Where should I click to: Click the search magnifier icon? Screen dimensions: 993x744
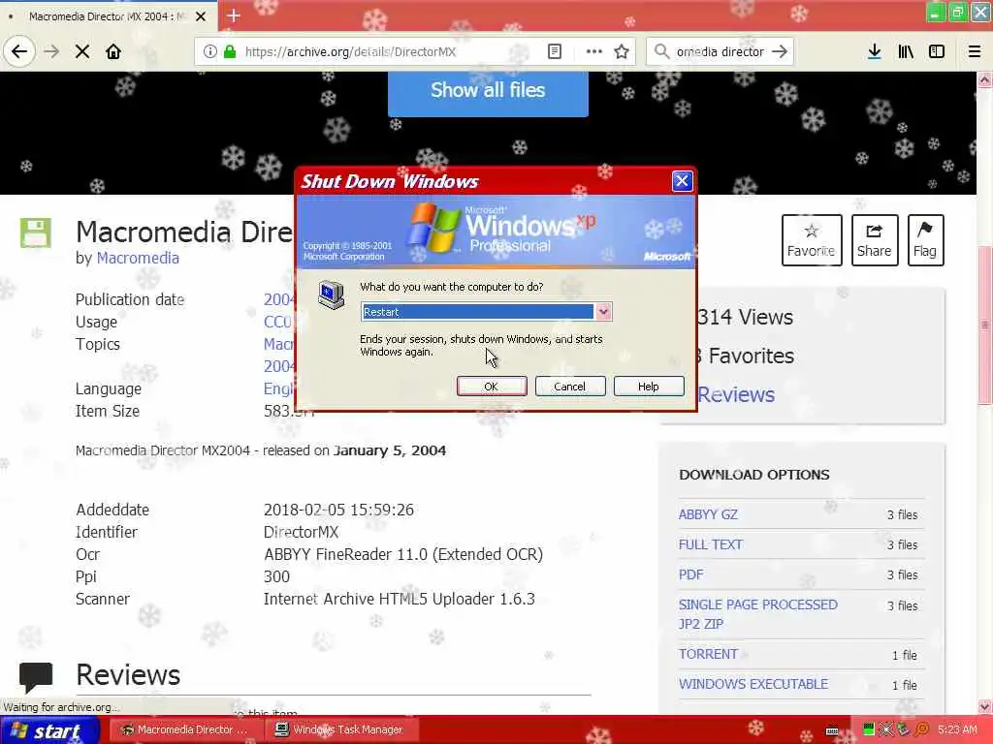pos(661,51)
